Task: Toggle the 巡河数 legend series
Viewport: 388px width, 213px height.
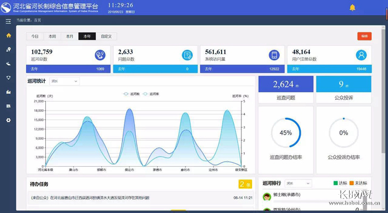Action: (131, 94)
